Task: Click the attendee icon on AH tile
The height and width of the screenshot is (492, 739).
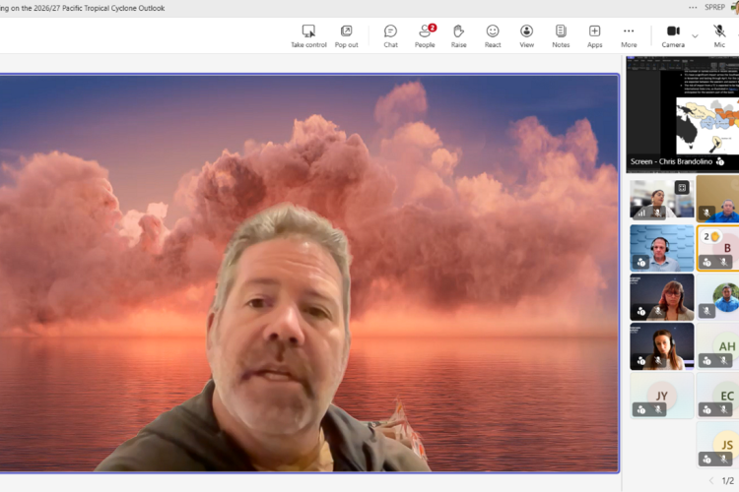Action: tap(706, 361)
